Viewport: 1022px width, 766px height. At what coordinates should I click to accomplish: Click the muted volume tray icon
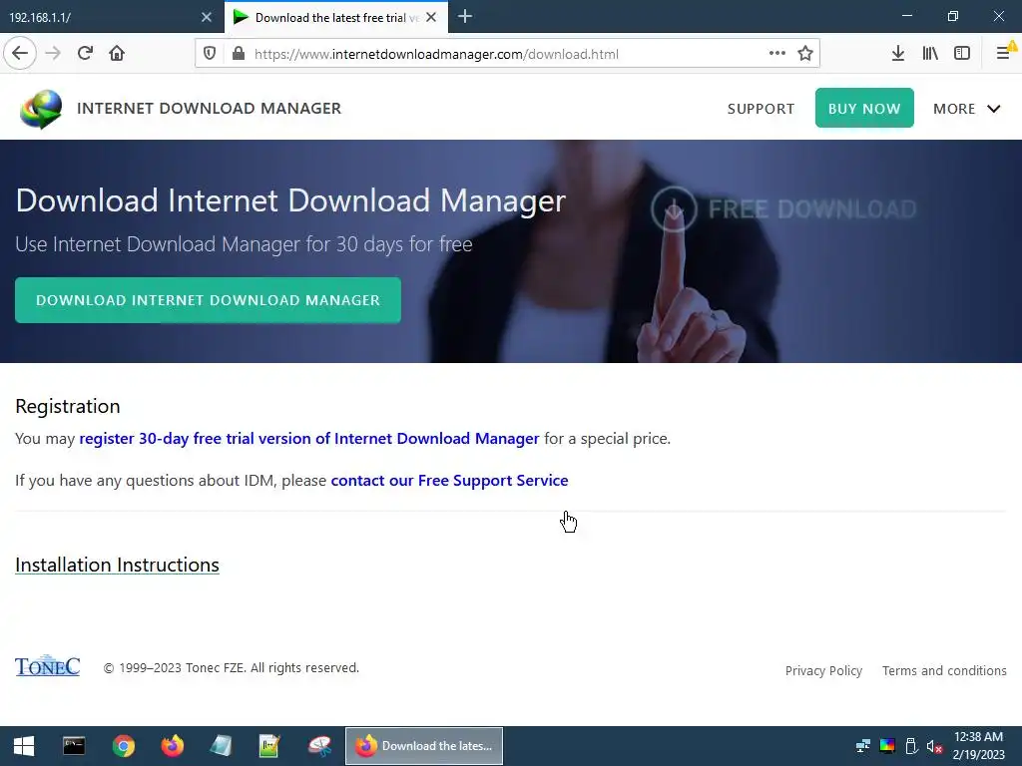[934, 746]
